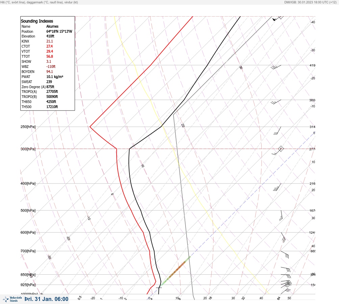This screenshot has width=339, height=304.
Task: Click the TH850 value 4250ft
Action: point(51,102)
